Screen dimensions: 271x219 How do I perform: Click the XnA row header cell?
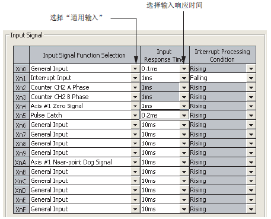tap(21, 162)
